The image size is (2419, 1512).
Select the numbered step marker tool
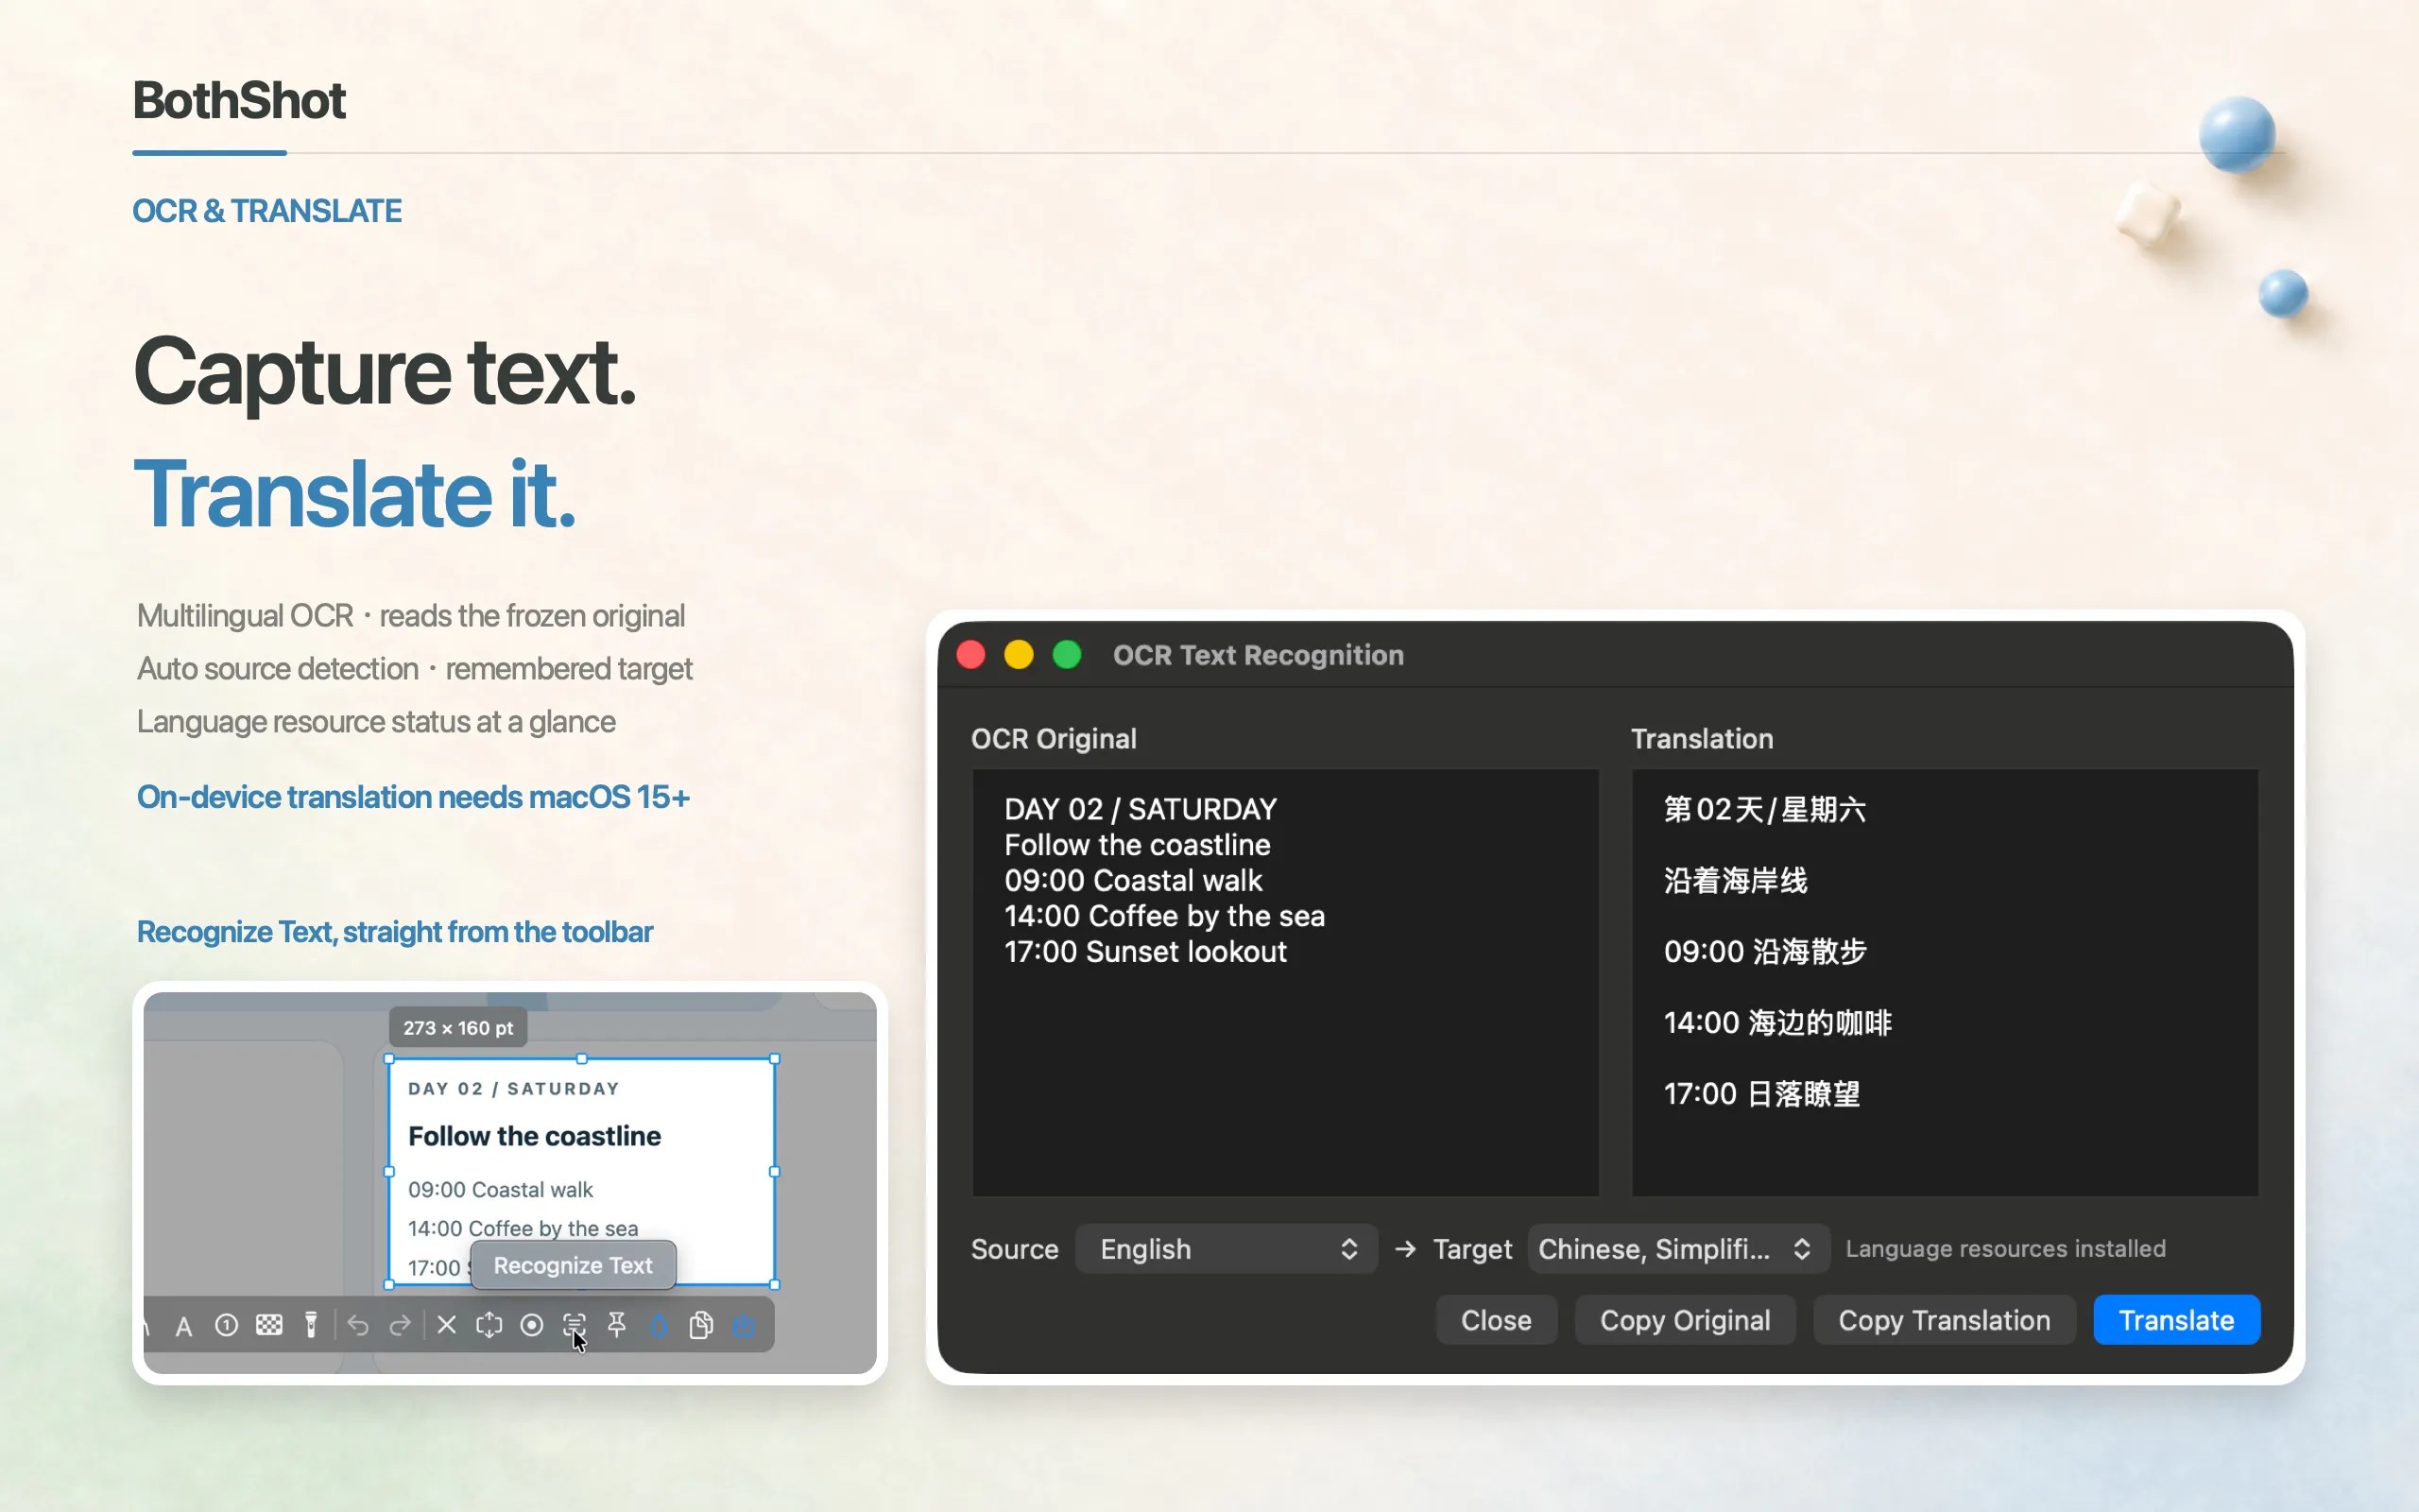pyautogui.click(x=227, y=1325)
